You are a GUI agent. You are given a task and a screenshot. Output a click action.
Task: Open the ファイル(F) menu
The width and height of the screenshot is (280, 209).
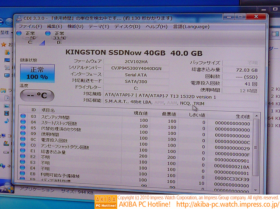point(30,26)
